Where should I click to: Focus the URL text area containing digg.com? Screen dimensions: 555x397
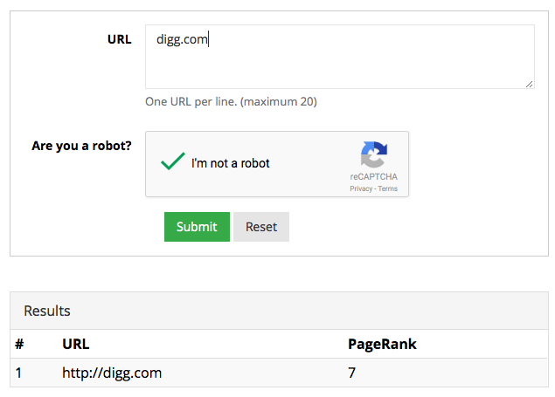340,57
